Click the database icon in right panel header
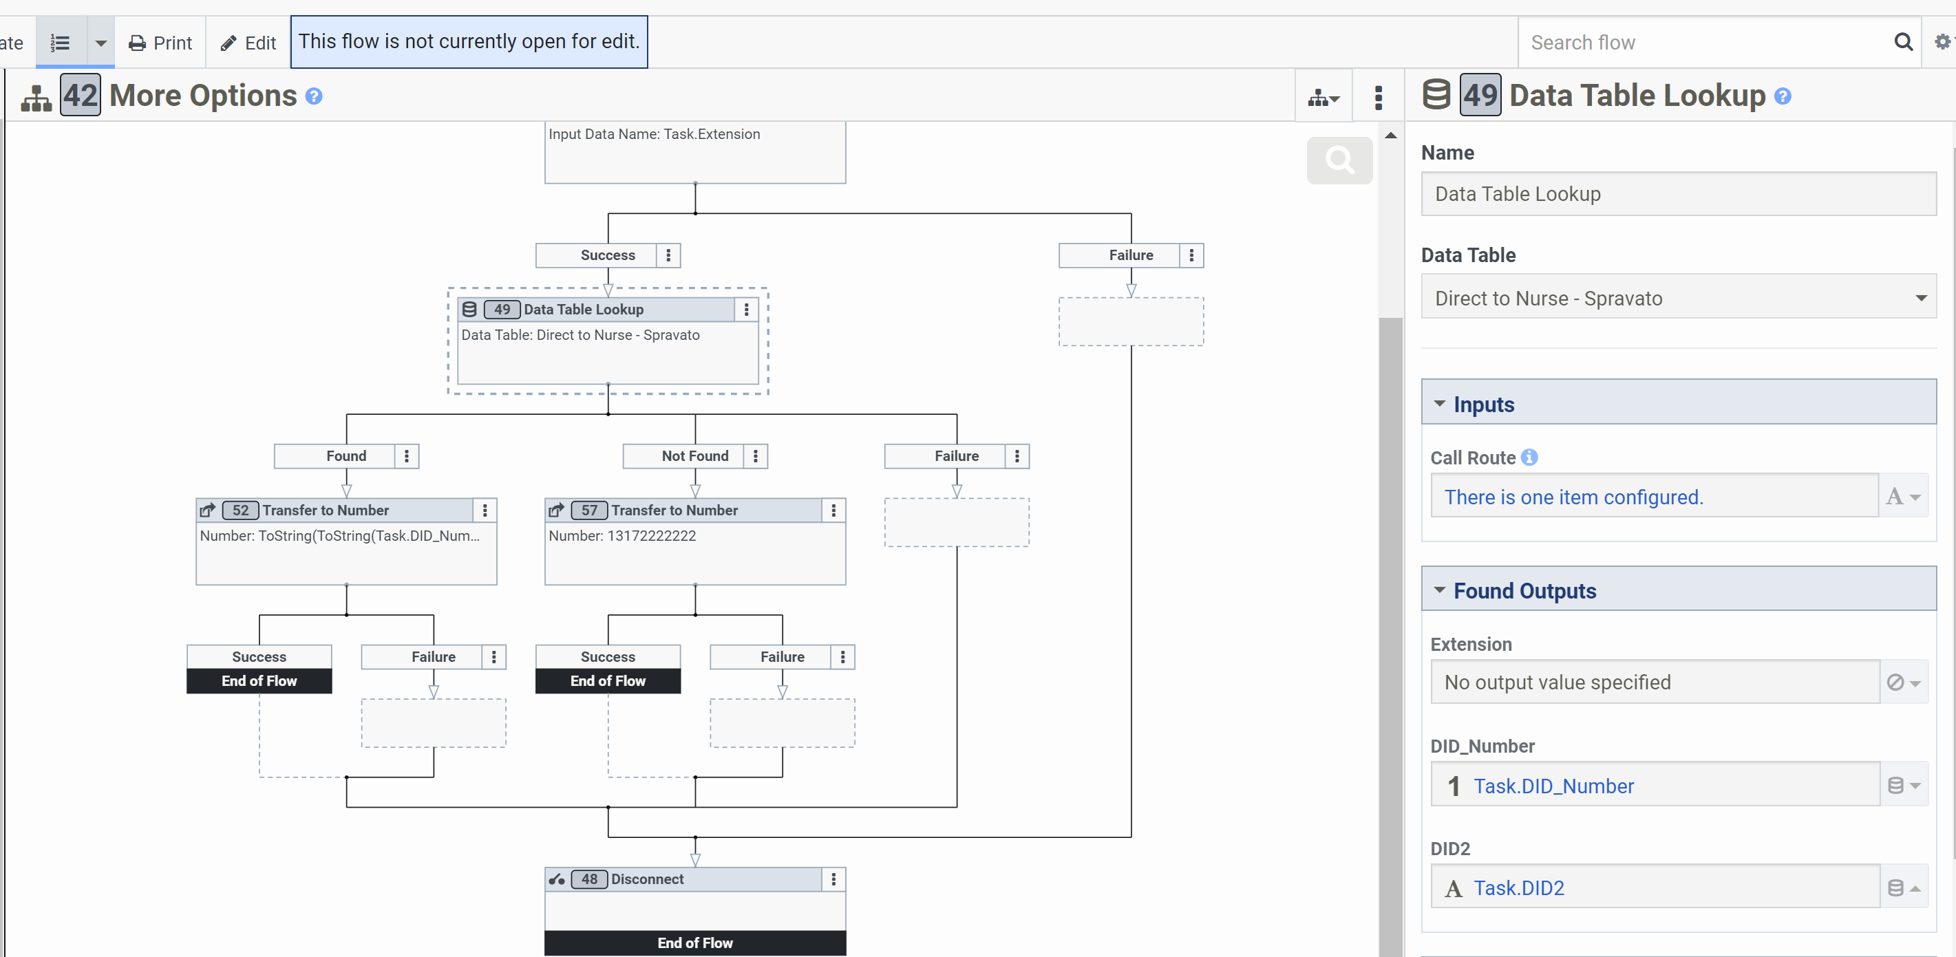Screen dimensions: 1956x957 pyautogui.click(x=1436, y=96)
